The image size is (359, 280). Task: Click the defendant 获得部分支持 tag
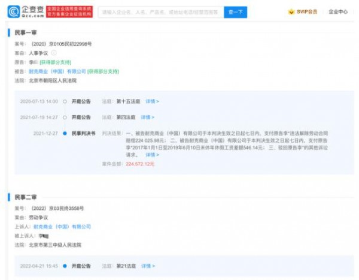click(103, 71)
